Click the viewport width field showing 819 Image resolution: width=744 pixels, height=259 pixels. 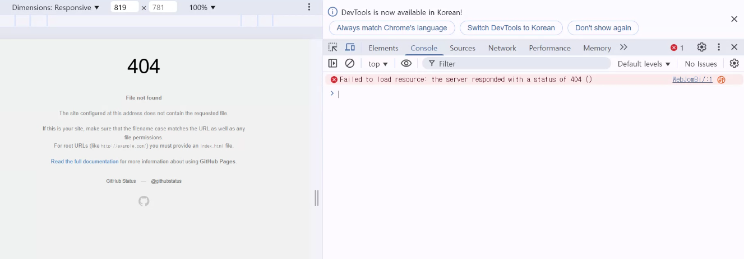pos(125,7)
